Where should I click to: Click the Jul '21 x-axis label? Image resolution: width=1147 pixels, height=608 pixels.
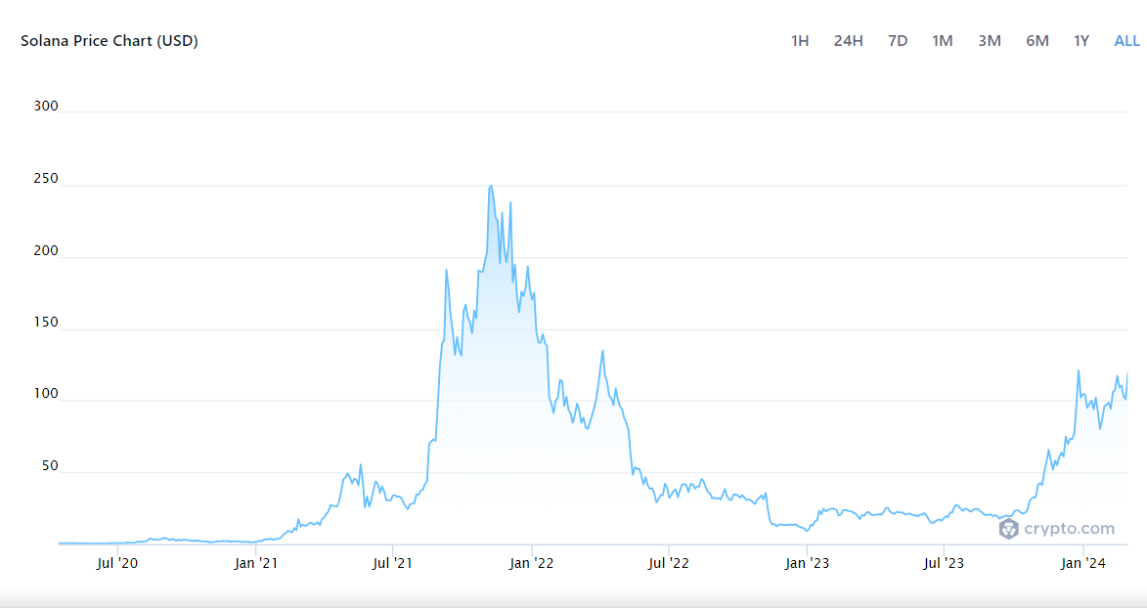pos(393,563)
